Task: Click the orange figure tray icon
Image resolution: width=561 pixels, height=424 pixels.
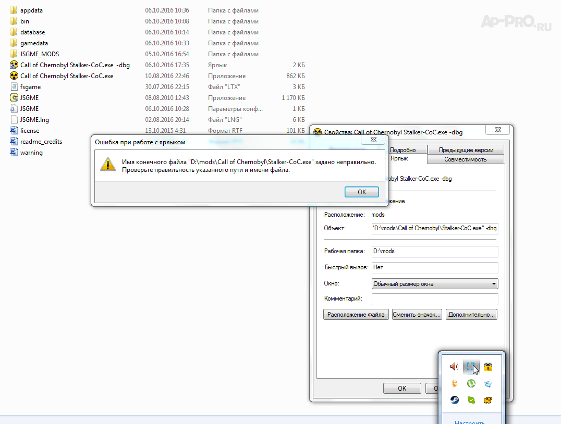Action: point(455,383)
